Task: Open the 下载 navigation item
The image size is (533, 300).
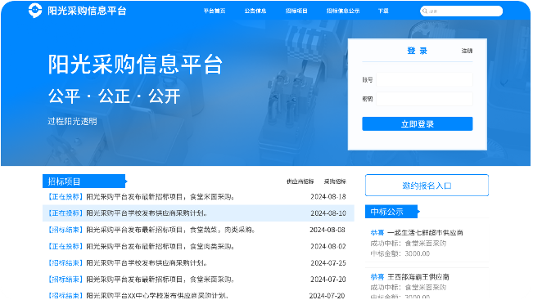Action: tap(383, 11)
